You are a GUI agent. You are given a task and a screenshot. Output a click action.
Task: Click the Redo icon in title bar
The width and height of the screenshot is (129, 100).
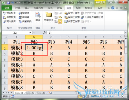coord(18,3)
